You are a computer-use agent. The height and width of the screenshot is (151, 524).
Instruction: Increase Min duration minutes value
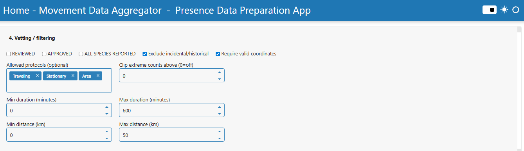point(107,107)
